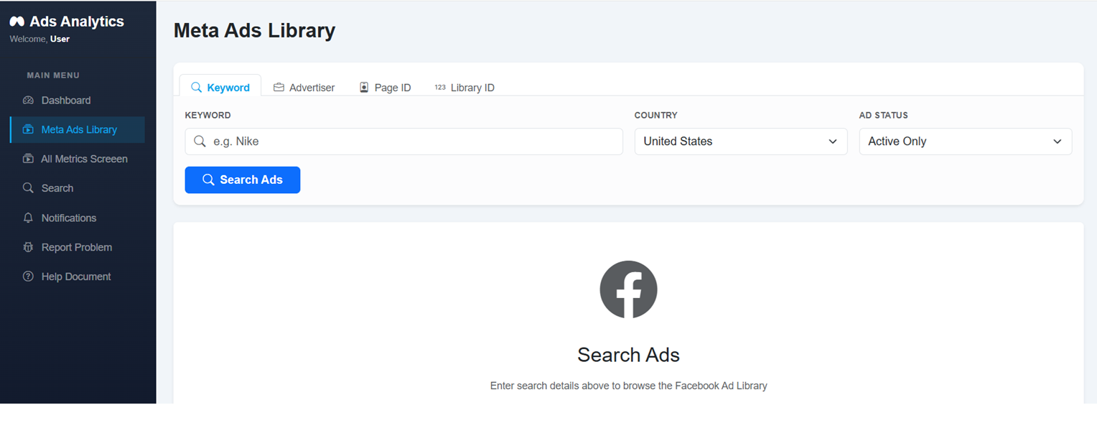Click the magnifier icon inside the keyword field

coord(200,141)
